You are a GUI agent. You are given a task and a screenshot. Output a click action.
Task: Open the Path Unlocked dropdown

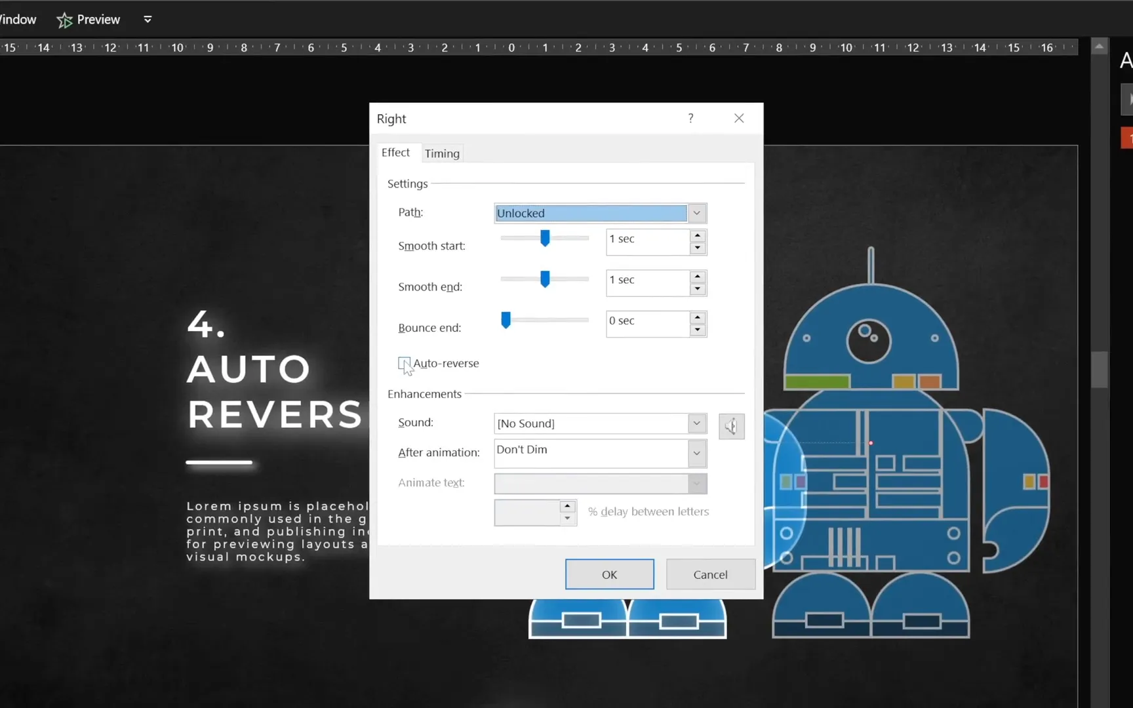click(x=697, y=213)
